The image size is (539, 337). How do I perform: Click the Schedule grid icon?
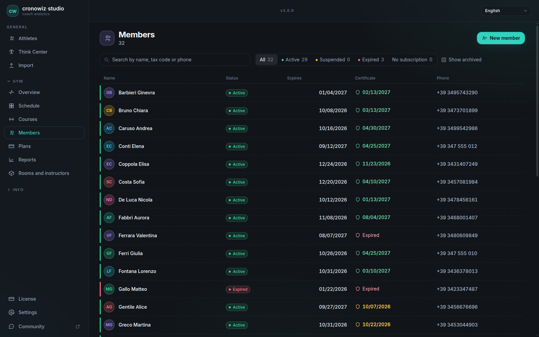pos(11,106)
